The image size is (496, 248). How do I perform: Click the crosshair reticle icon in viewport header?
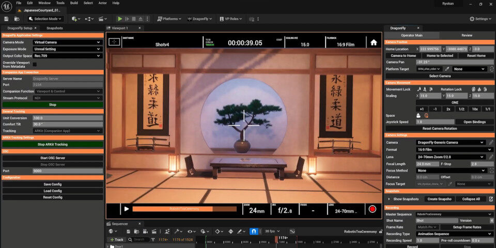(114, 42)
